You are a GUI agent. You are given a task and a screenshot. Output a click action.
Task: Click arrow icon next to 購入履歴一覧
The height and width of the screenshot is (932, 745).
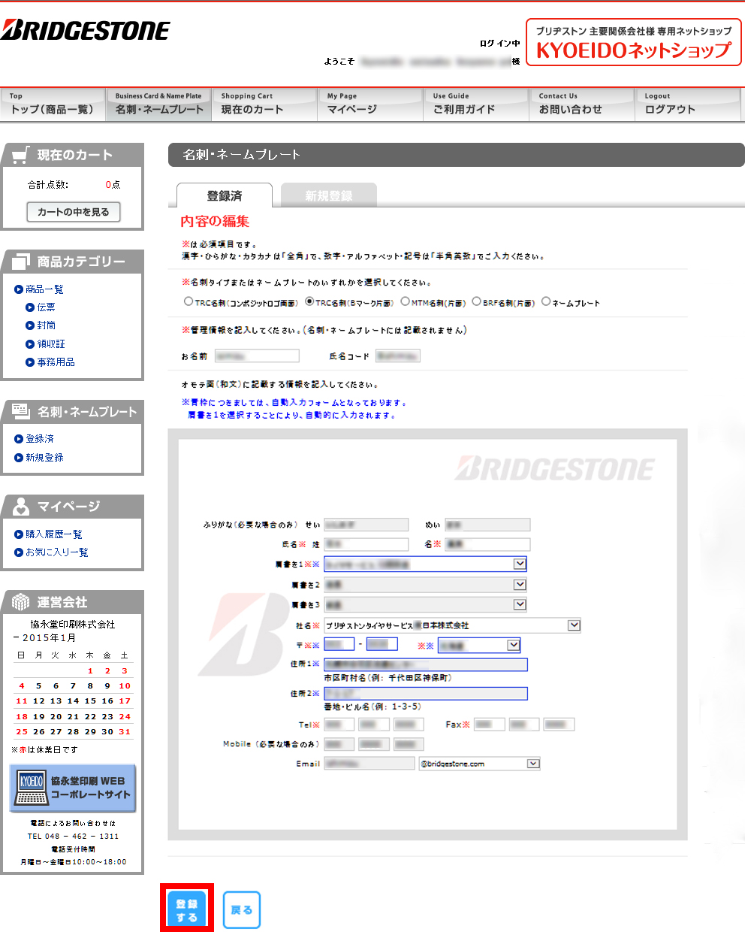(19, 534)
